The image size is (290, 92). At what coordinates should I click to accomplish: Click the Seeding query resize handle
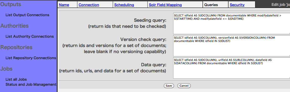[289, 33]
